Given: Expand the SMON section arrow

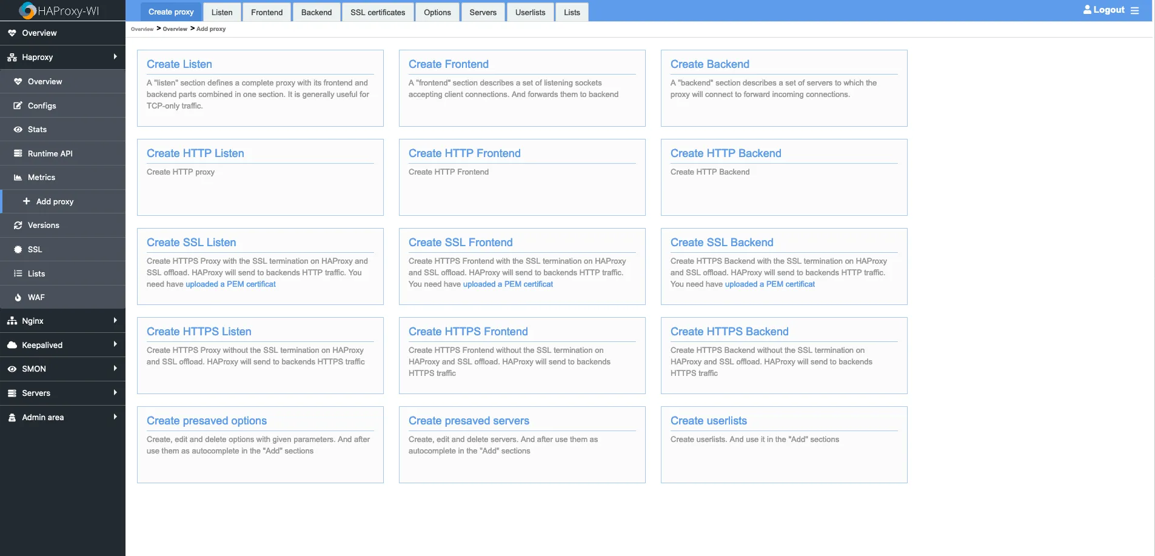Looking at the screenshot, I should pyautogui.click(x=115, y=368).
